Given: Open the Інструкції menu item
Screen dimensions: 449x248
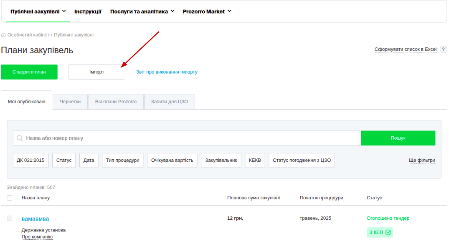Looking at the screenshot, I should tap(88, 12).
